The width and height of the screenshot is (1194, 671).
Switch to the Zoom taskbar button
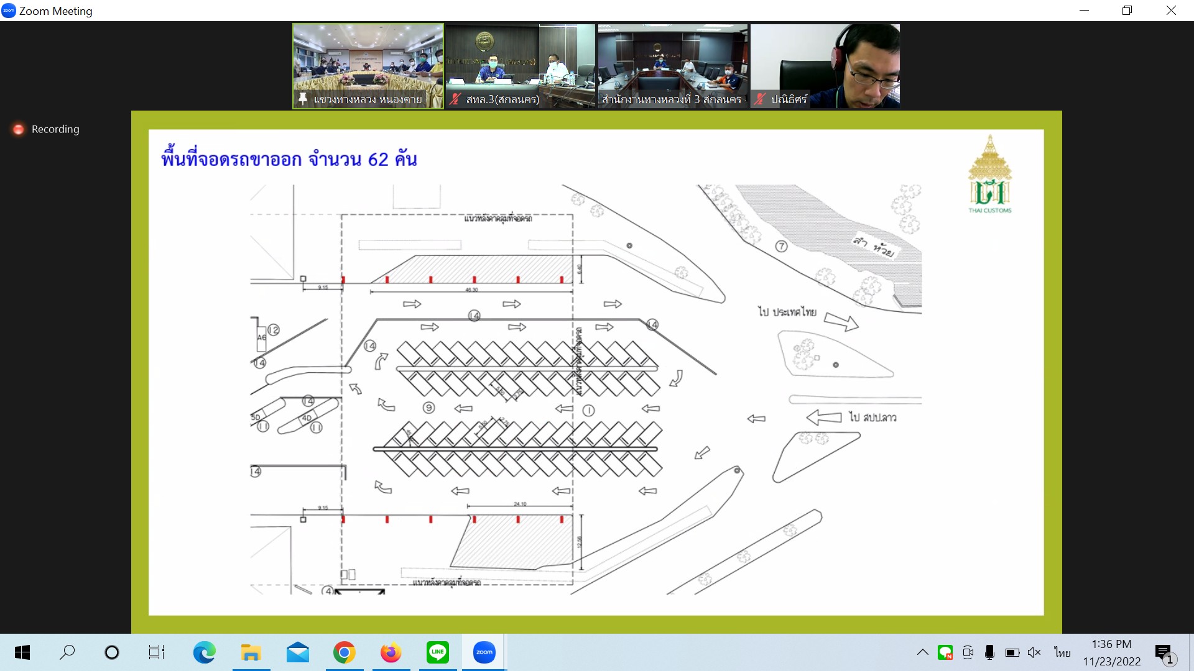(484, 652)
